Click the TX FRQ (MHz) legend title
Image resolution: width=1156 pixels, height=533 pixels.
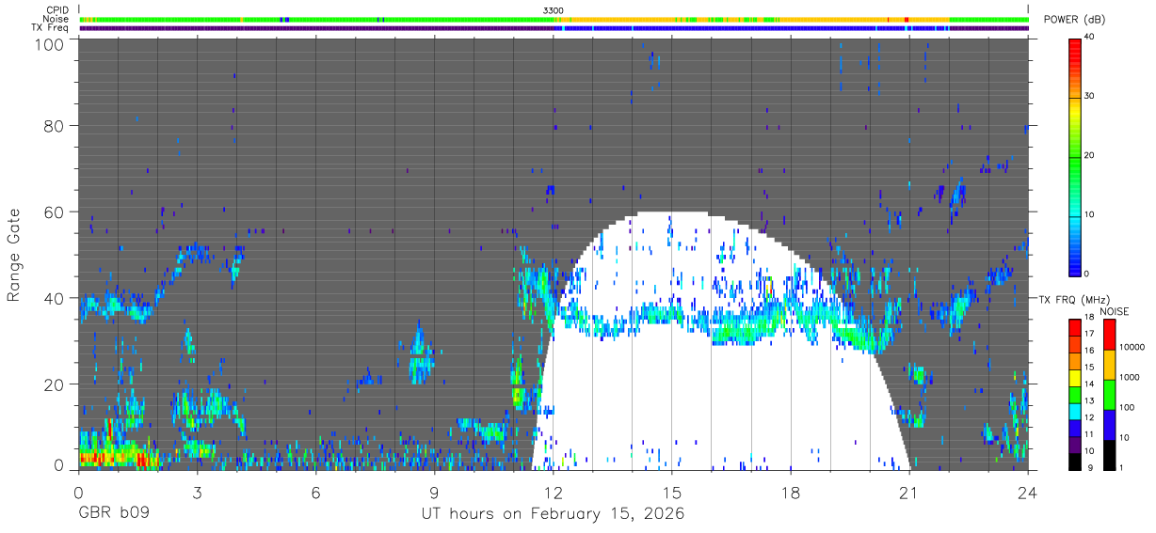coord(1074,300)
